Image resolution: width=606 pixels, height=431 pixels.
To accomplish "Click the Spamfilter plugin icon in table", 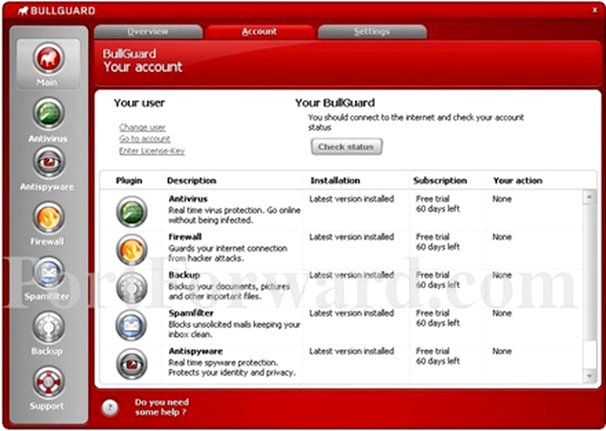I will 132,325.
